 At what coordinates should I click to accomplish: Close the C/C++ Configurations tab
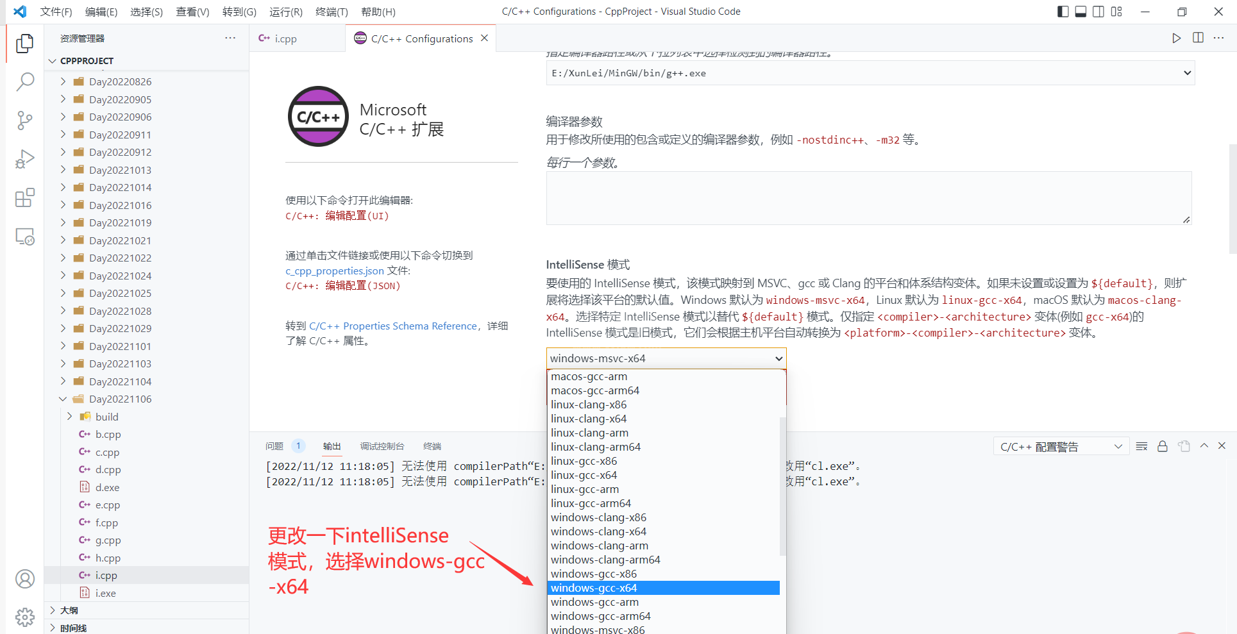(484, 38)
